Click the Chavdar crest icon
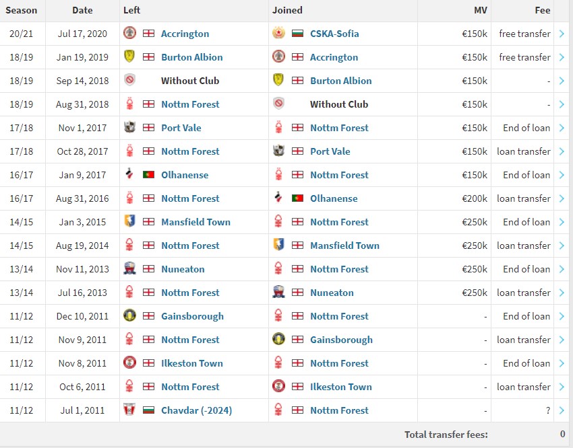Viewport: 573px width, 448px height. tap(130, 410)
